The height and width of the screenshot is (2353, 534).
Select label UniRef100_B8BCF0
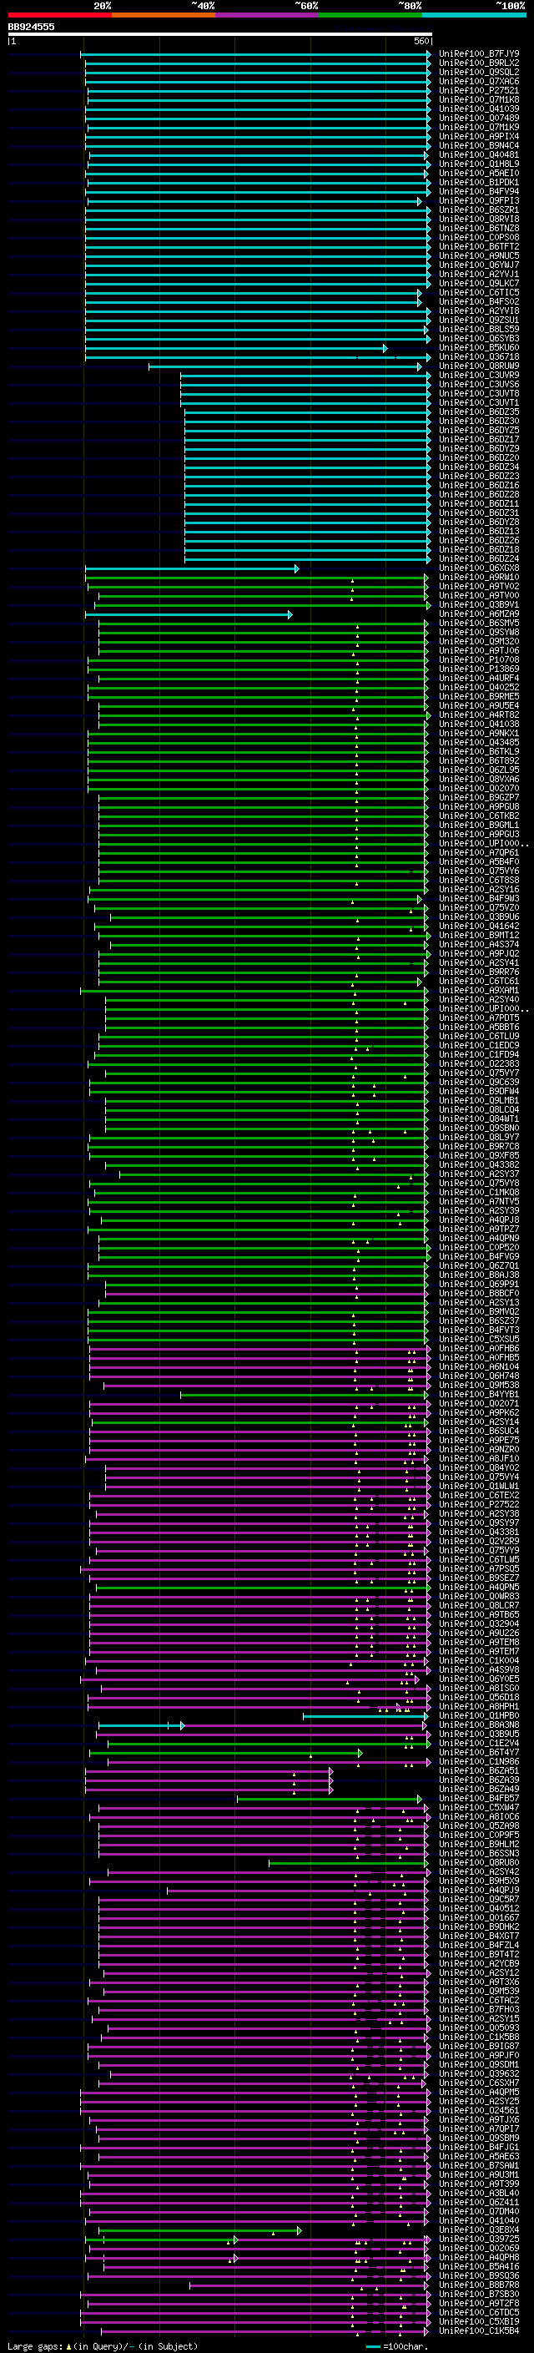pos(479,1294)
